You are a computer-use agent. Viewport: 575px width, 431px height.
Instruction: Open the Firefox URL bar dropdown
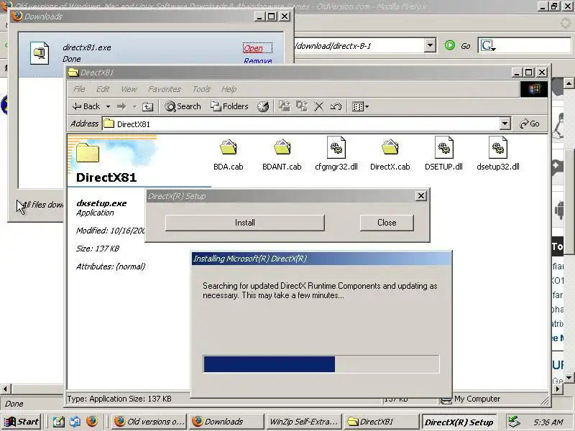tap(430, 45)
